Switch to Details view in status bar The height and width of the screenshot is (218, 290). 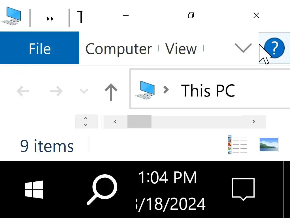(237, 145)
